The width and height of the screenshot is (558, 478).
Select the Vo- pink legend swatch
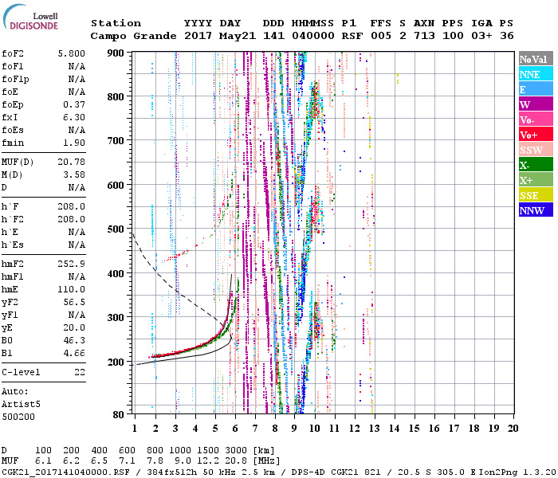(x=536, y=119)
